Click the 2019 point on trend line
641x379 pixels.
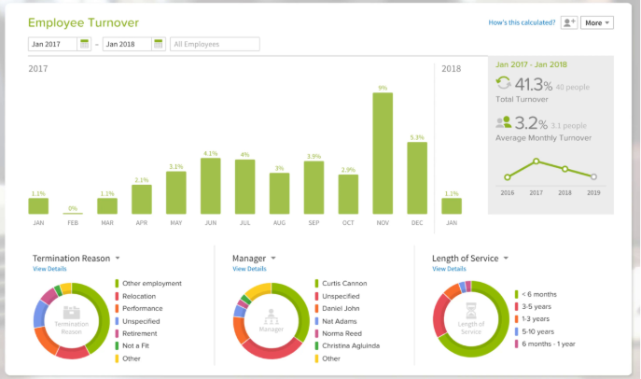593,176
